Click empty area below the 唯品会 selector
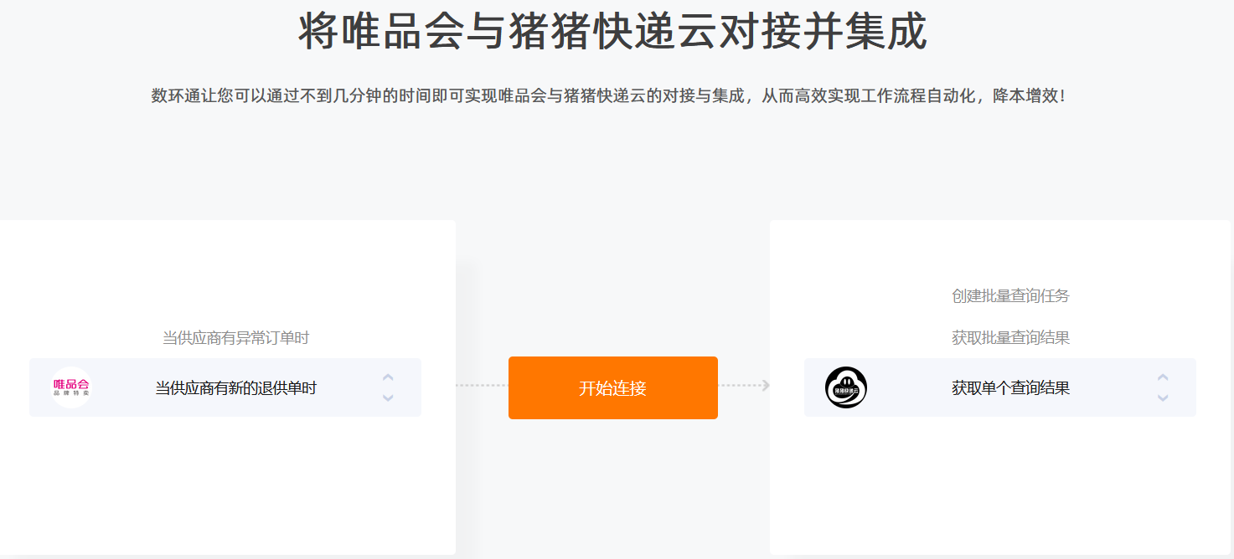The width and height of the screenshot is (1234, 559). (x=226, y=485)
